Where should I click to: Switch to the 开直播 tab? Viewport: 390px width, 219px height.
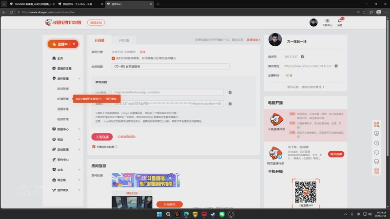tap(99, 40)
